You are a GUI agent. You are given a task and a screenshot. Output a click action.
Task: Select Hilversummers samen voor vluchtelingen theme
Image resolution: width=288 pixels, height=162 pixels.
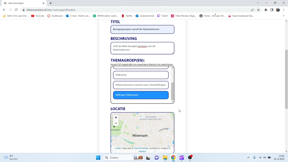(x=141, y=85)
